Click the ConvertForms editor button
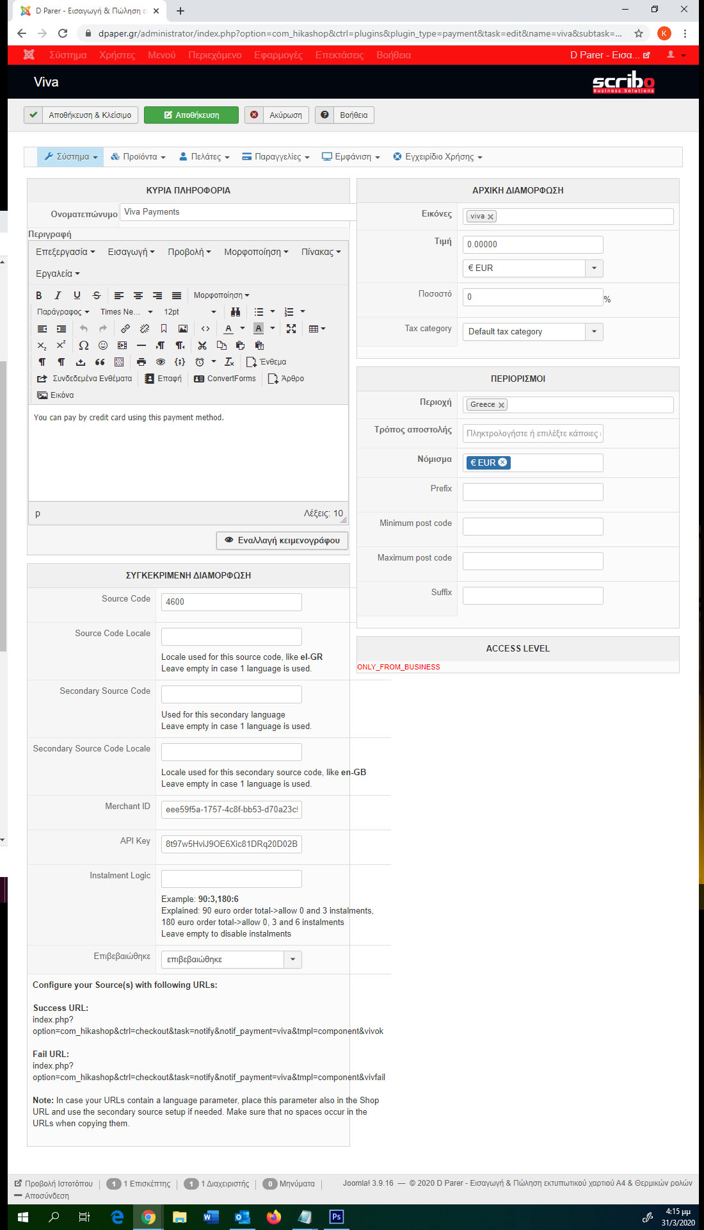 click(x=225, y=379)
